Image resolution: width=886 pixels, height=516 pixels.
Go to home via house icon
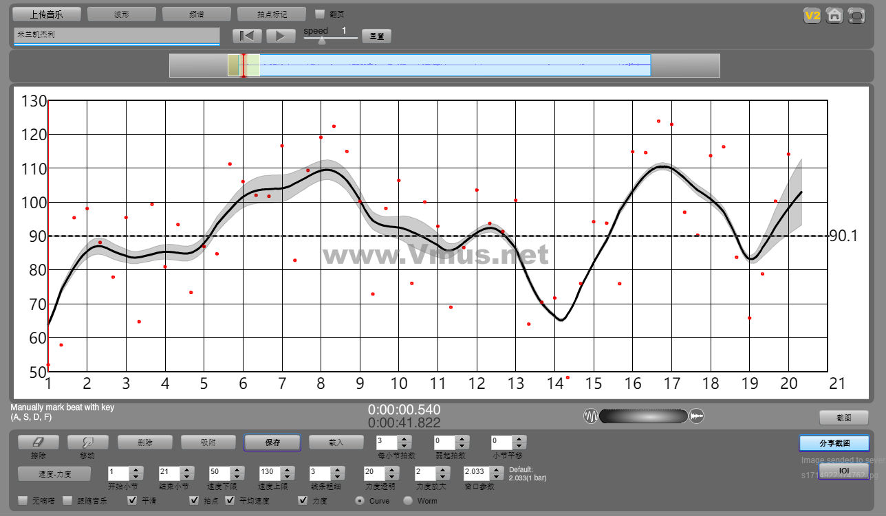coord(834,16)
